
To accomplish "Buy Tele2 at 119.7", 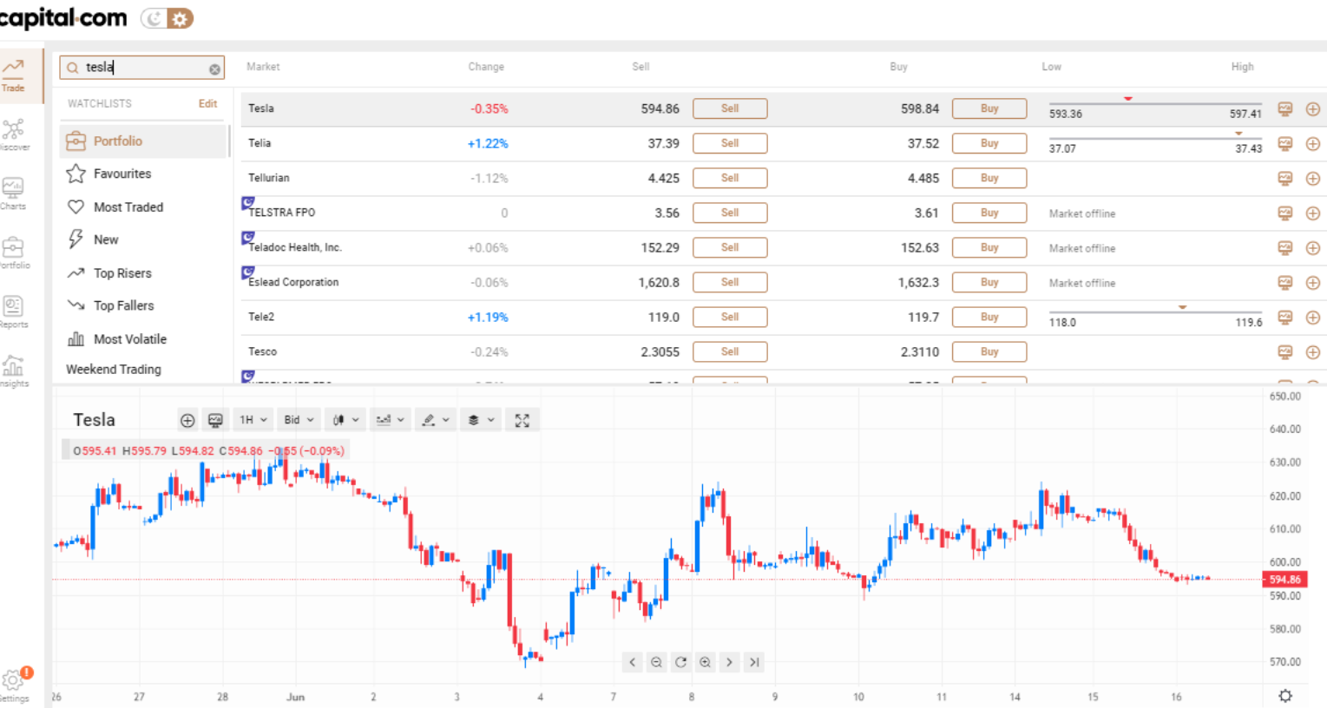I will point(989,317).
